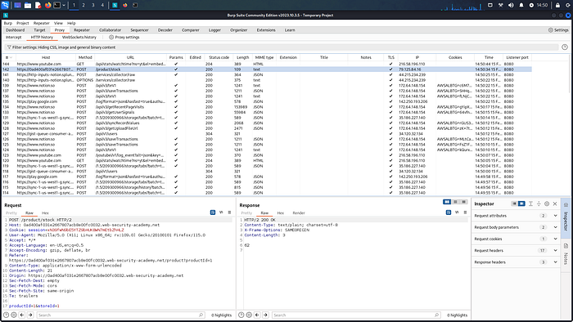Expand the terminal launcher dropdown arrow
Image resolution: width=573 pixels, height=322 pixels.
pyautogui.click(x=64, y=5)
